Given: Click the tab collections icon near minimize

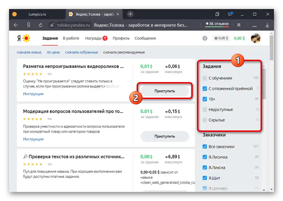Looking at the screenshot, I should (217, 14).
